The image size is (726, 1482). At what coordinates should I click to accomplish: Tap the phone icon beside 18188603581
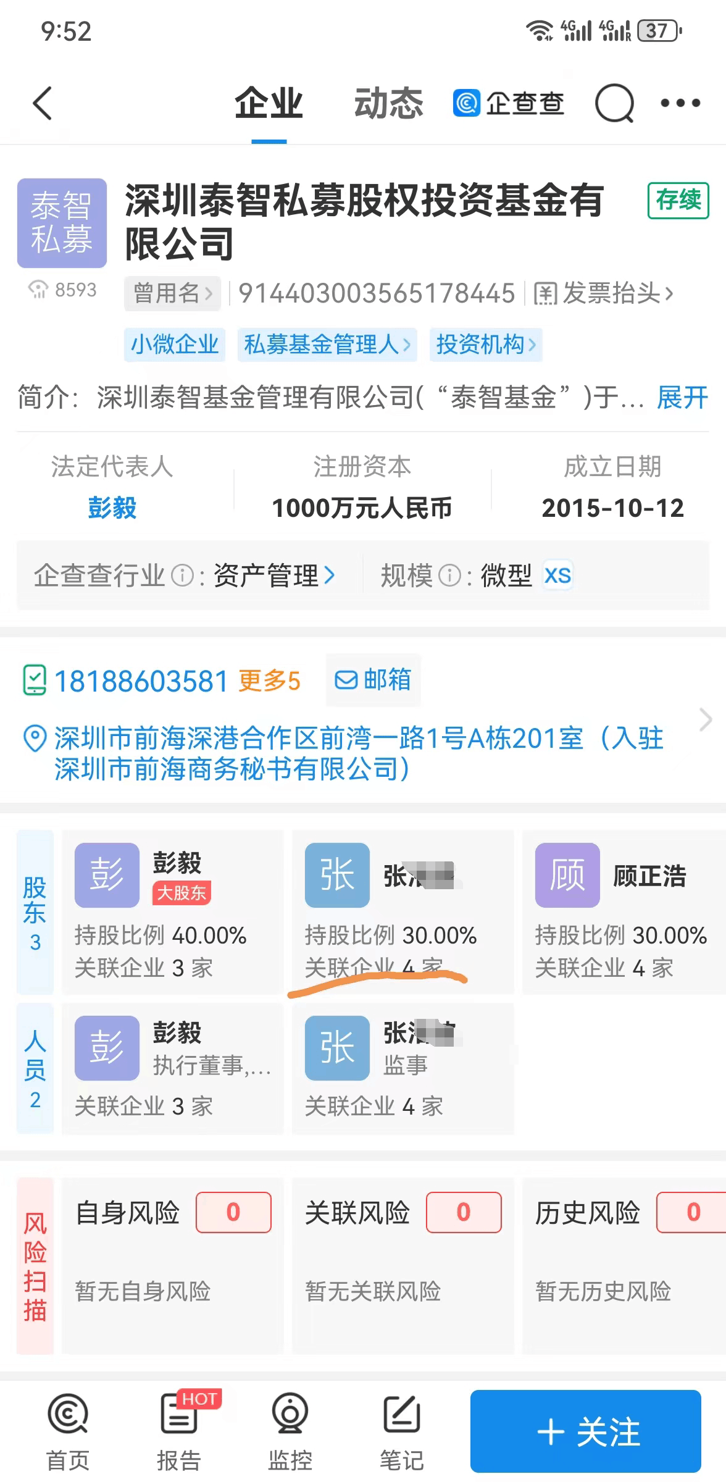pos(35,680)
